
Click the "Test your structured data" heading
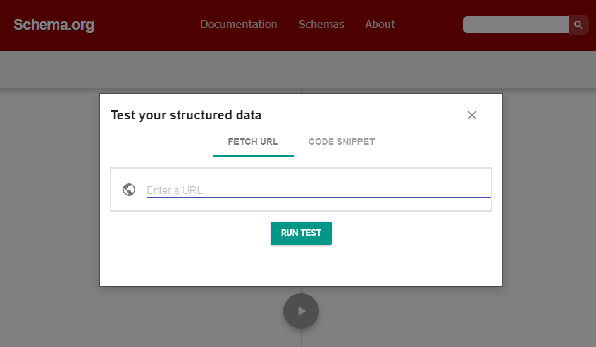pos(186,115)
